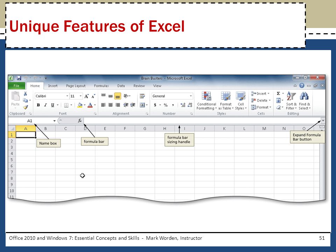Open Format as Table gallery
The height and width of the screenshot is (252, 336).
coord(226,101)
